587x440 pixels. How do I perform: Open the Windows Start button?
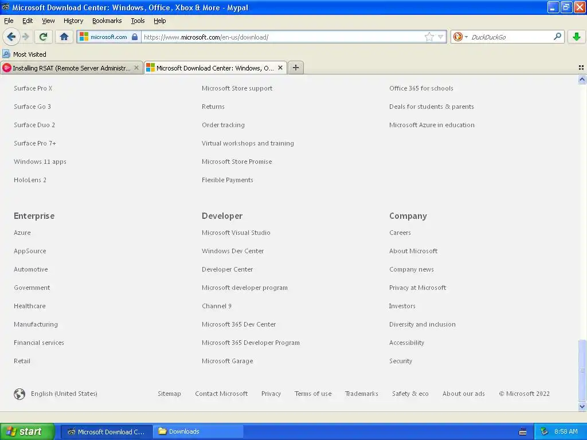click(28, 431)
